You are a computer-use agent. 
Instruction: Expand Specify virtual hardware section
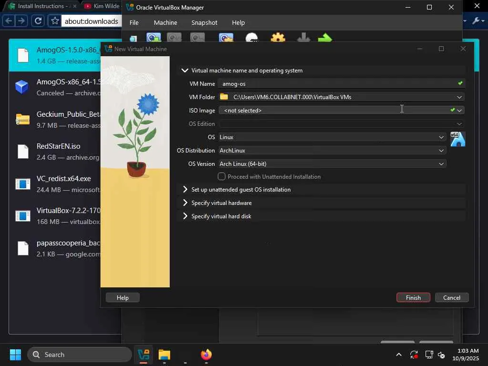coord(185,203)
